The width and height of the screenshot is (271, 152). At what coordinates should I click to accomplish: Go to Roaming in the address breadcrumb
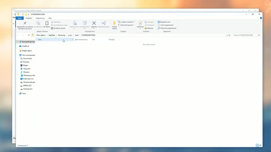coord(62,35)
